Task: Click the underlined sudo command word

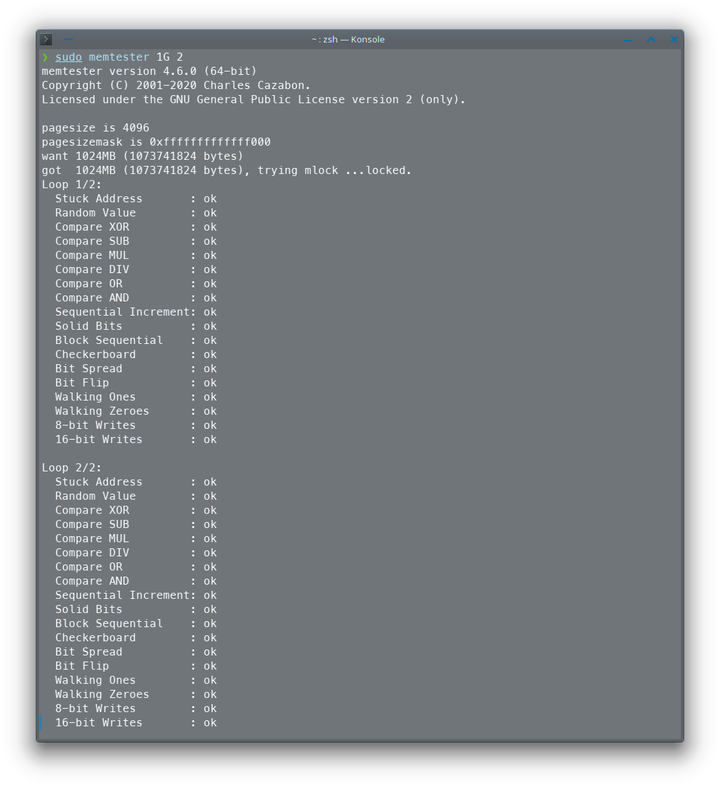Action: click(x=69, y=57)
